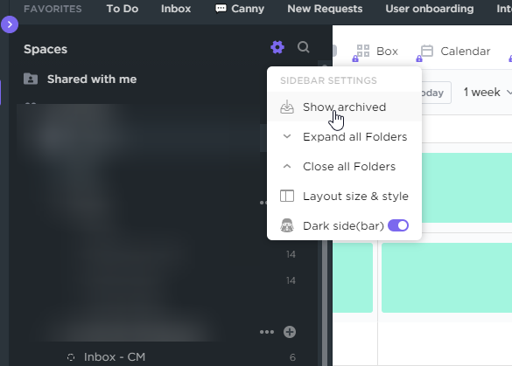Viewport: 512px width, 366px height.
Task: Click the FAVORITES label
Action: 53,9
